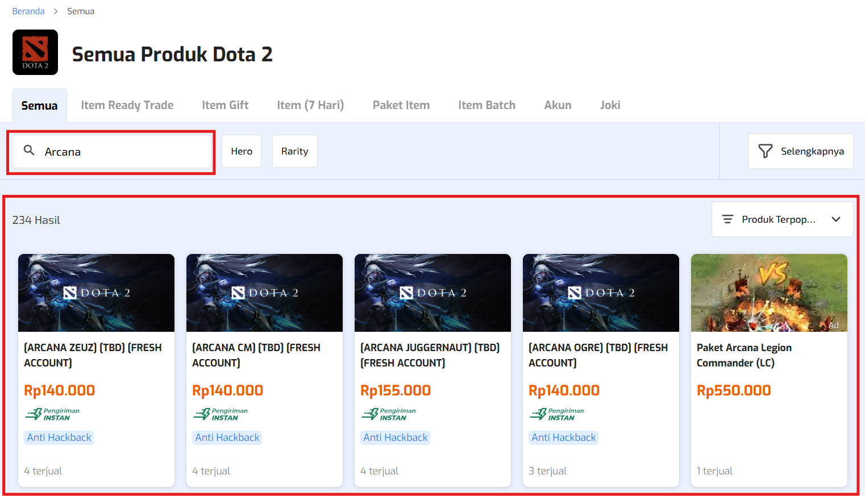865x496 pixels.
Task: Click the Selengkapnya filter funnel icon
Action: click(x=765, y=151)
